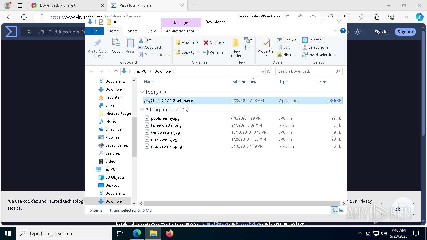This screenshot has height=240, width=427.
Task: Click Cut in Clipboard group
Action: [145, 40]
